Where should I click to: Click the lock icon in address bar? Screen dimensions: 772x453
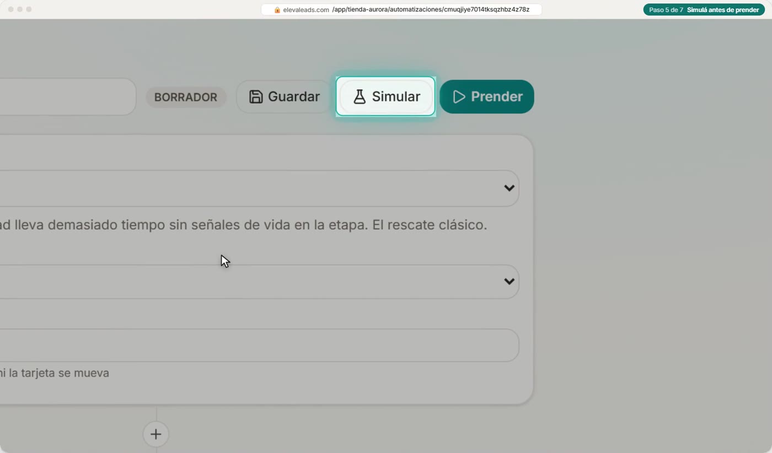(x=277, y=10)
